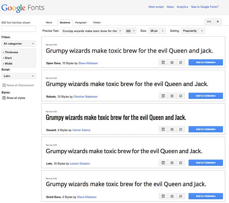Image resolution: width=229 pixels, height=203 pixels.
Task: Expand the Thickness filter
Action: coord(10,52)
